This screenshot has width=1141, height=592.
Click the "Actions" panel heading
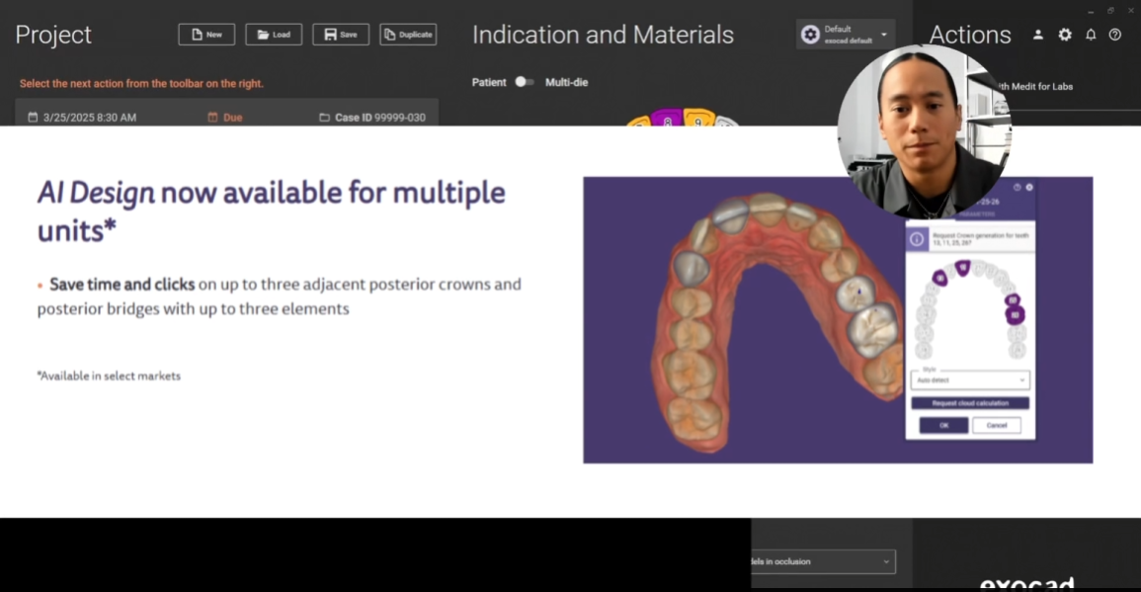click(x=970, y=35)
